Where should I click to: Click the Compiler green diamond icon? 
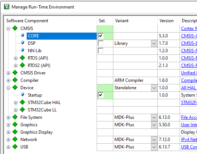click(15, 80)
